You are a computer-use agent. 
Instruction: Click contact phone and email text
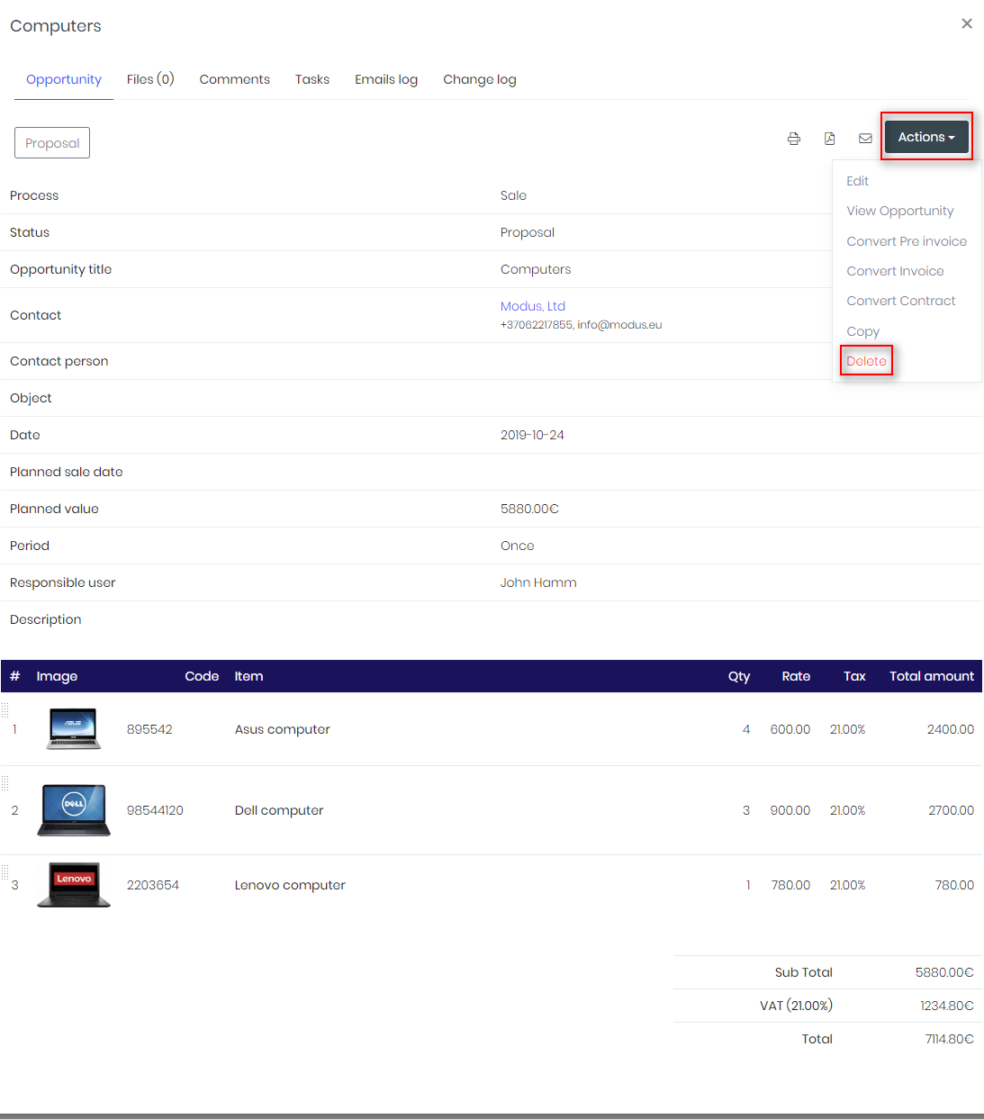pos(581,325)
